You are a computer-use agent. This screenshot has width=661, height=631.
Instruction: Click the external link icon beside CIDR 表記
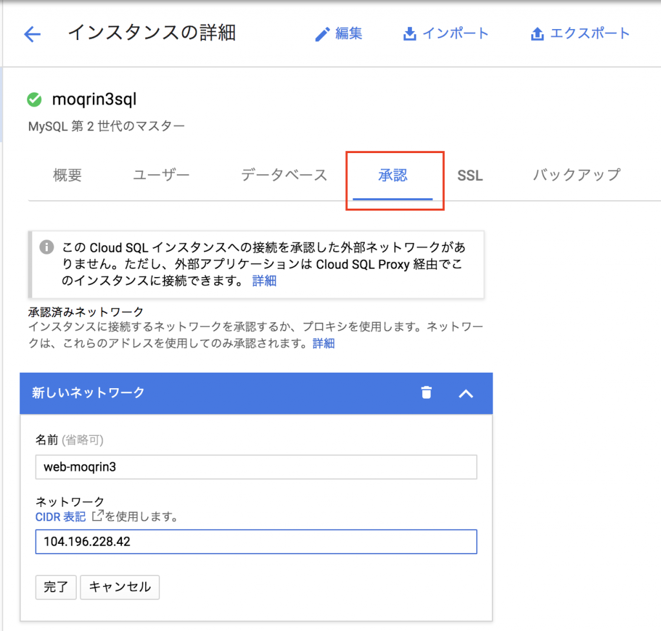point(97,515)
